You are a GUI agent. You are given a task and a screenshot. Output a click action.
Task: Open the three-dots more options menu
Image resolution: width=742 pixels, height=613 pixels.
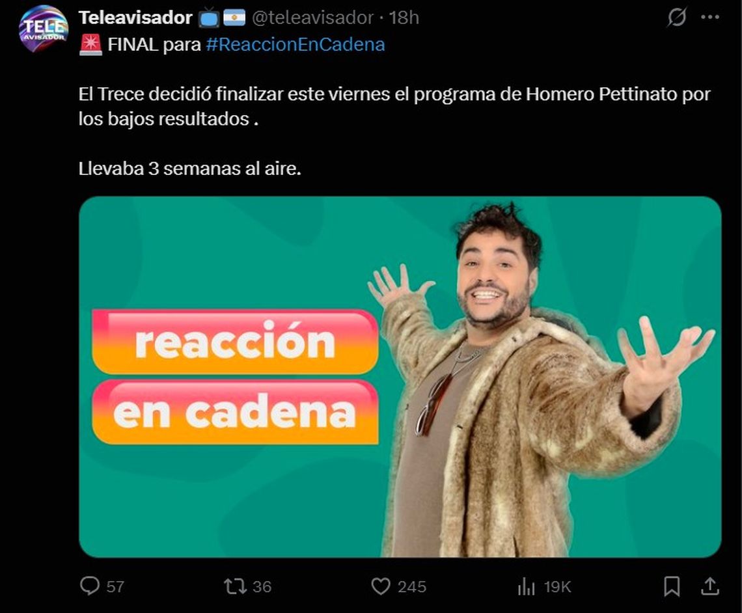(710, 18)
